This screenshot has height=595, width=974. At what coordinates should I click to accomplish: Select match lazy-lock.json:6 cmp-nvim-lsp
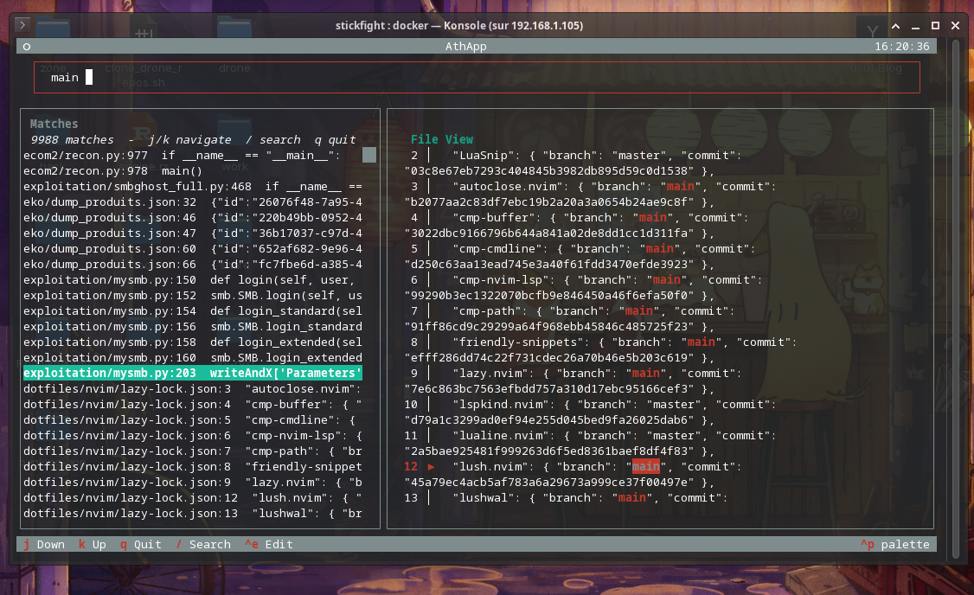(193, 435)
